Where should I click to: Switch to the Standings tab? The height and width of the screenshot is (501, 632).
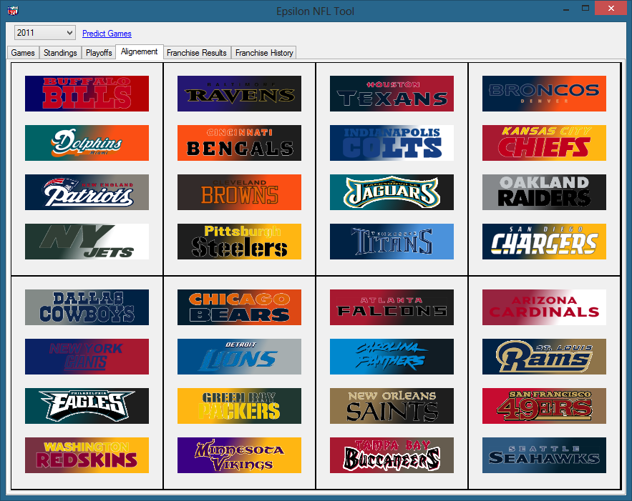[60, 53]
